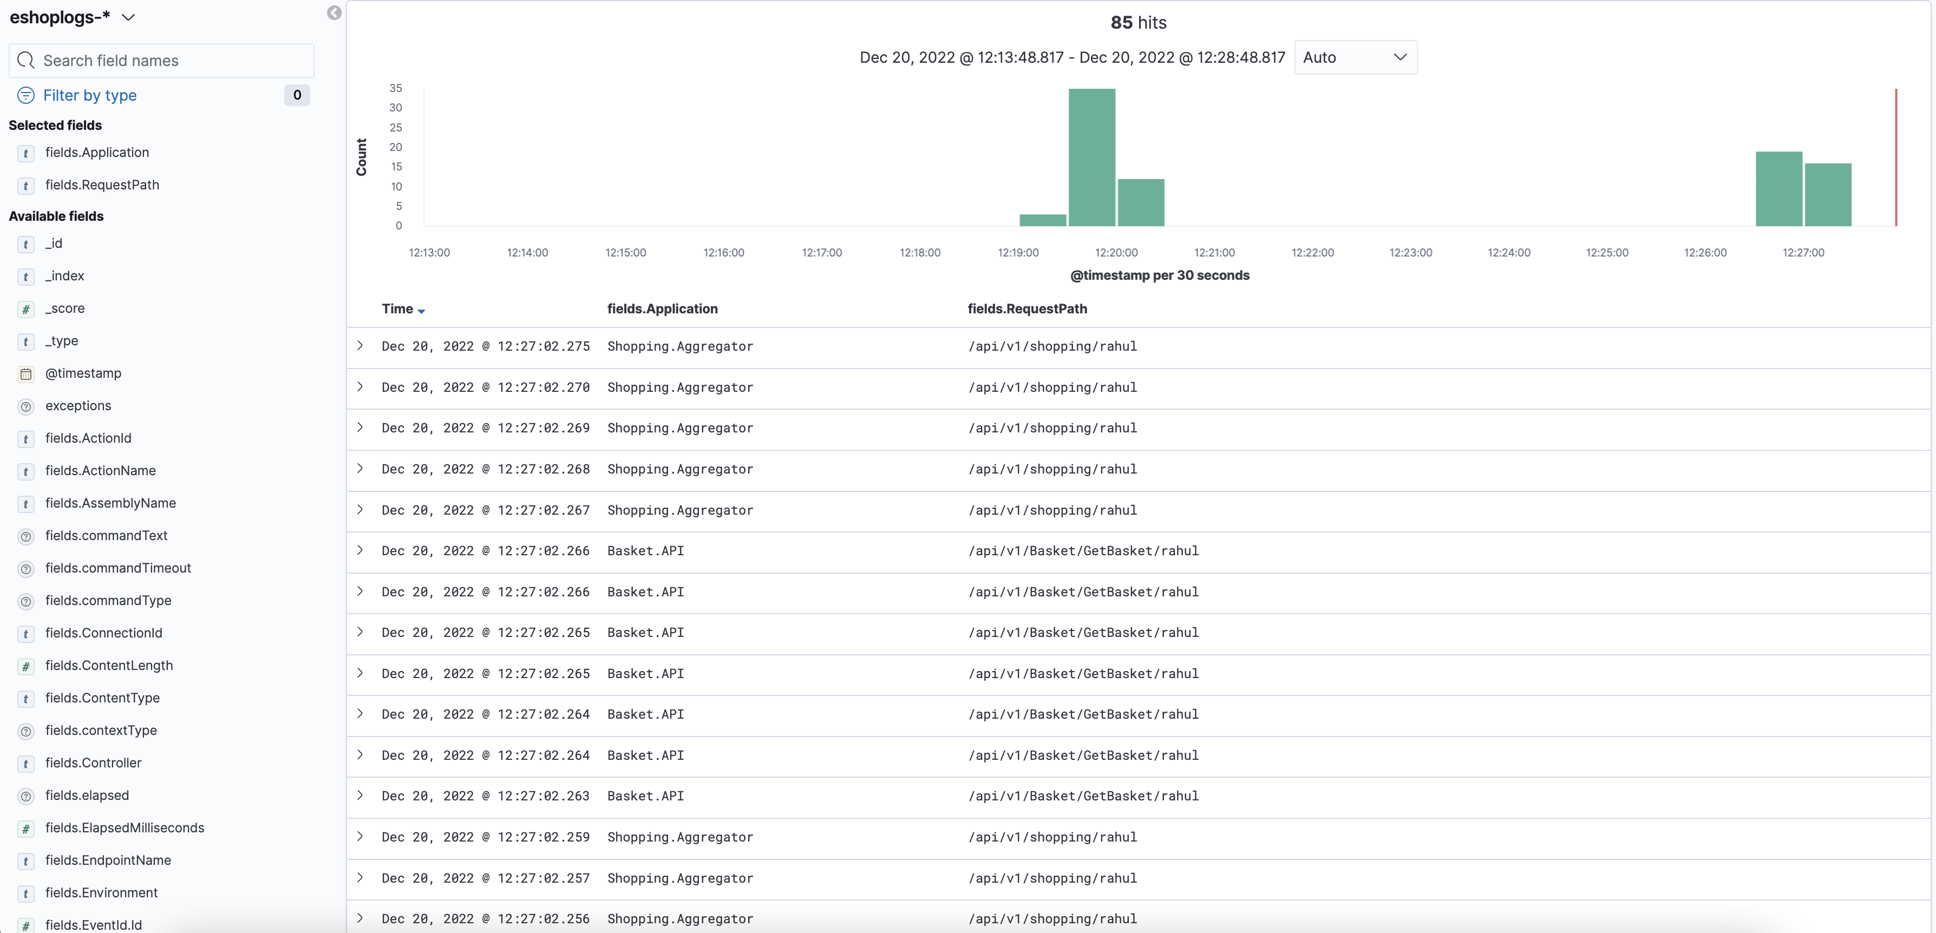Viewport: 1936px width, 933px height.
Task: Open the Auto interval dropdown
Action: click(1355, 57)
